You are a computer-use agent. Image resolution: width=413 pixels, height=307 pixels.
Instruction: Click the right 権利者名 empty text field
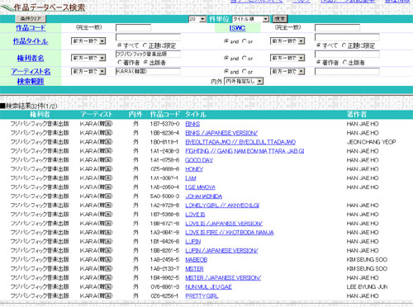click(347, 54)
